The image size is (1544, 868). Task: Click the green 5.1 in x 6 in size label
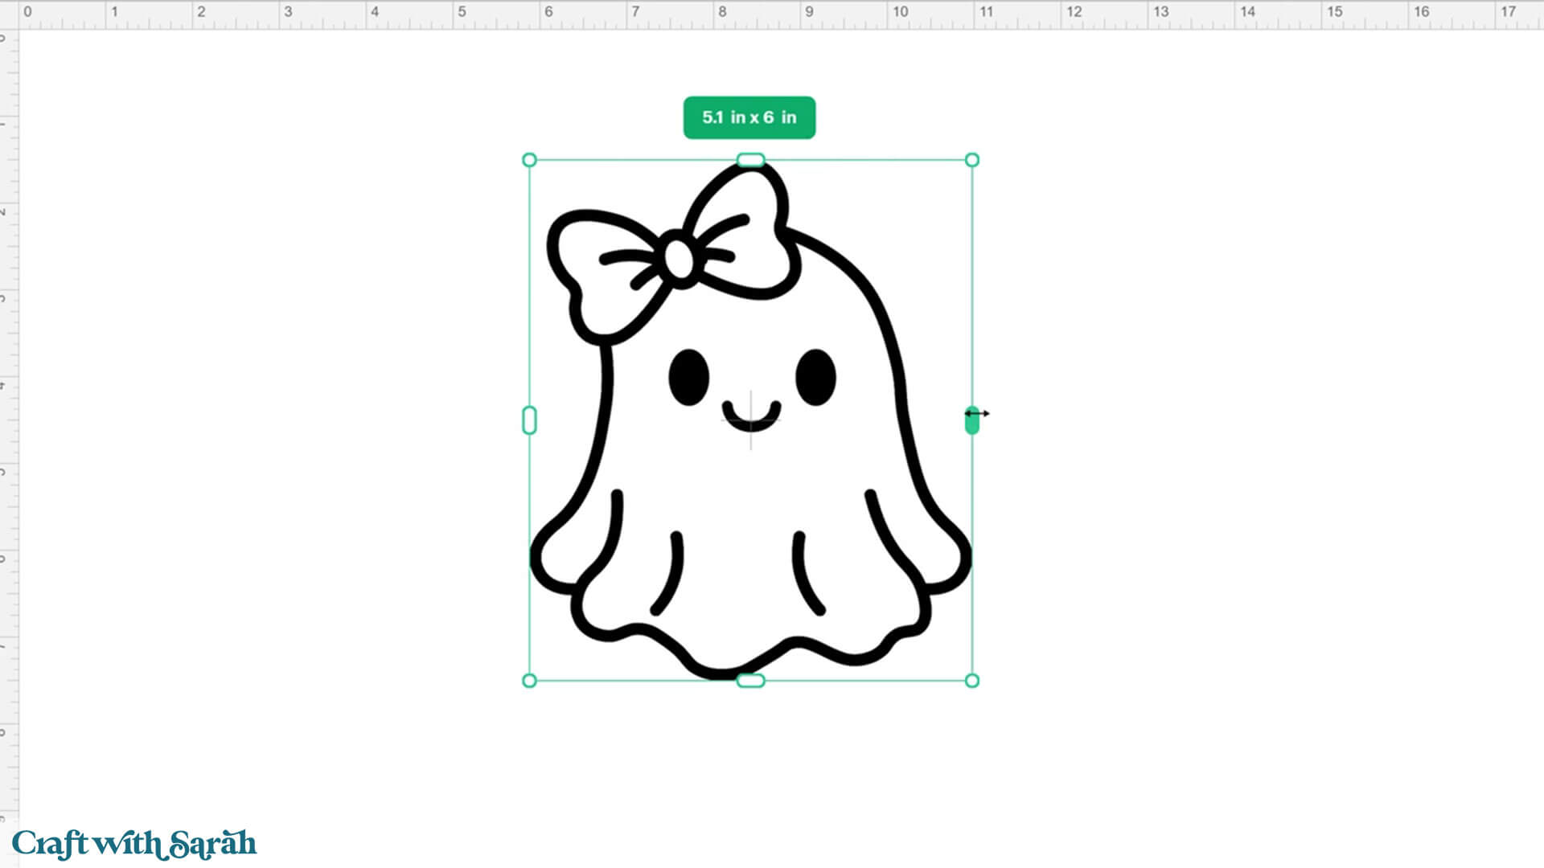(749, 117)
